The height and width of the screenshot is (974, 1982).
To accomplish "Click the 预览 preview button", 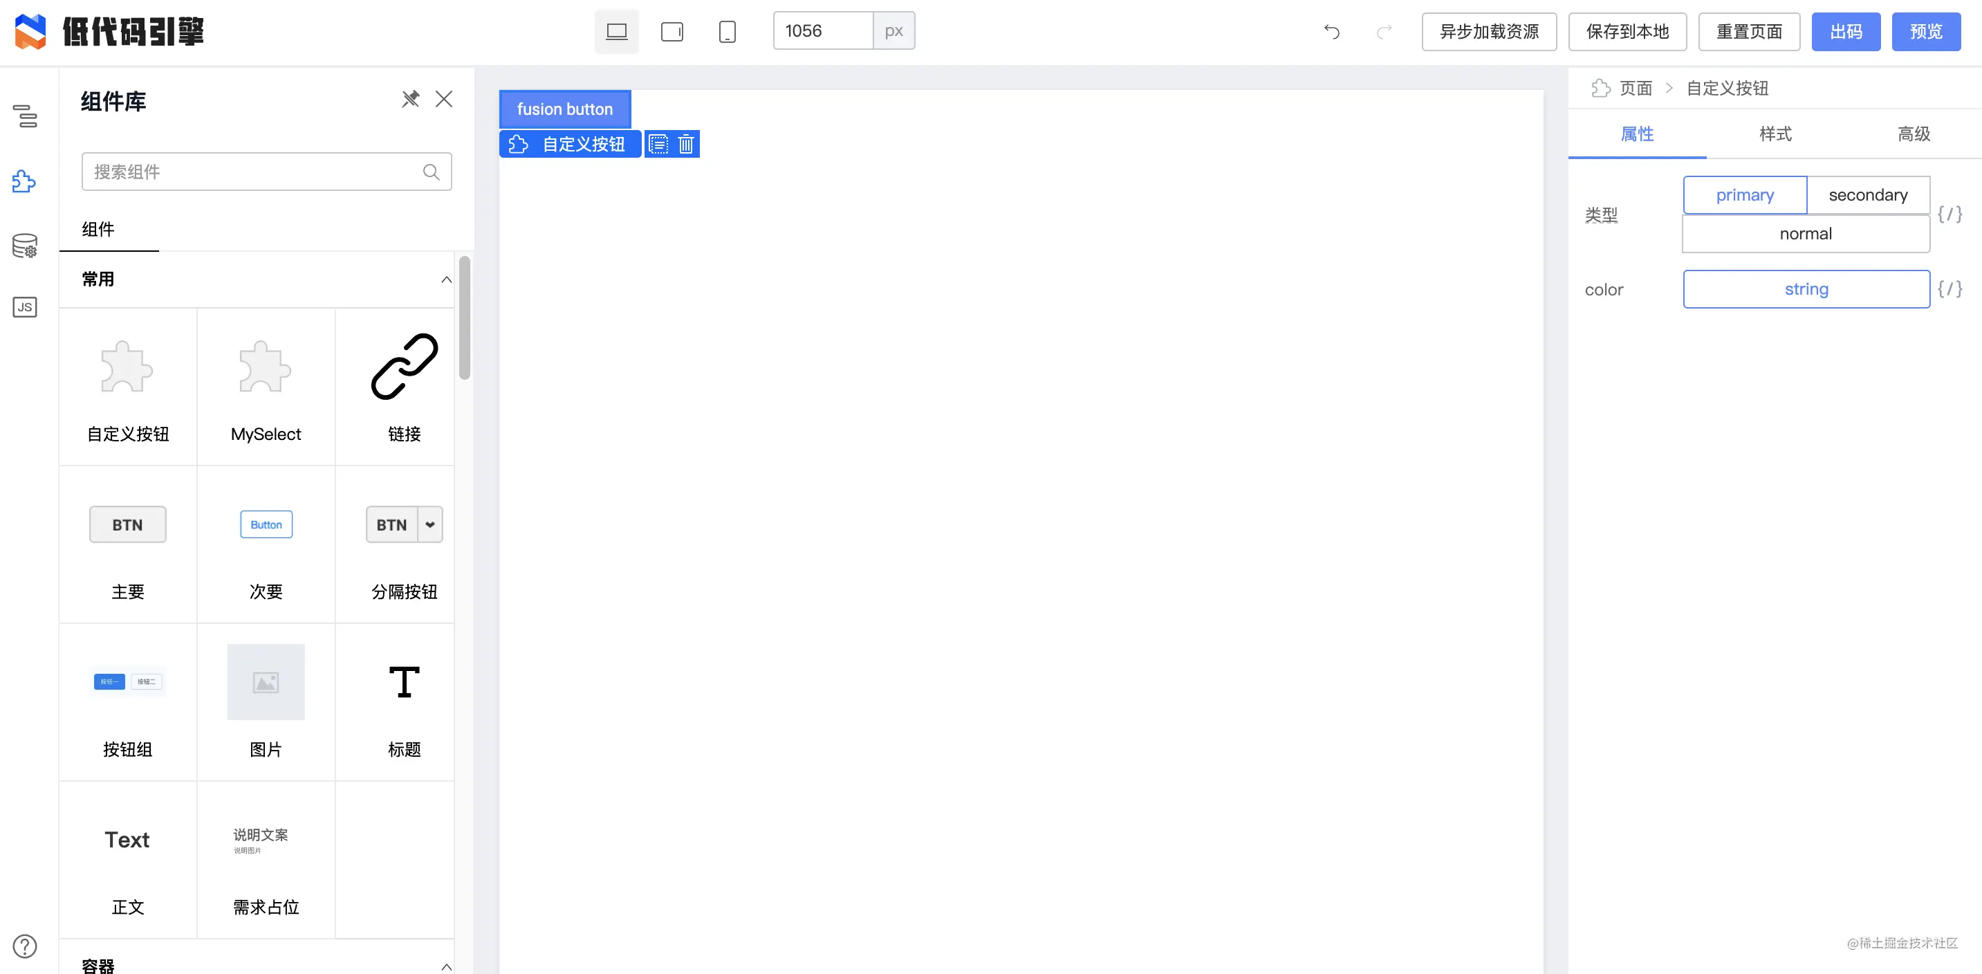I will pyautogui.click(x=1926, y=32).
